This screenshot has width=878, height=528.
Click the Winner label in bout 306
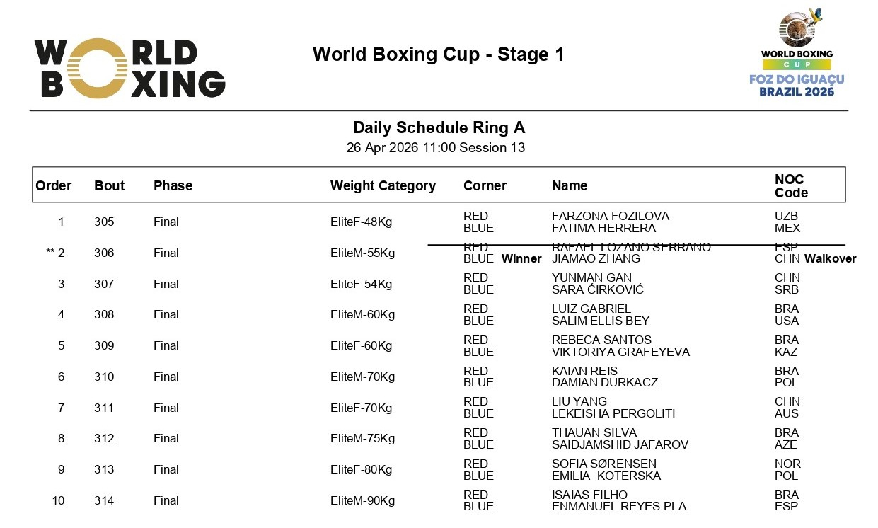(521, 259)
